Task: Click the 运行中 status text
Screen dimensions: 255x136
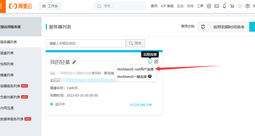Action: [60, 104]
